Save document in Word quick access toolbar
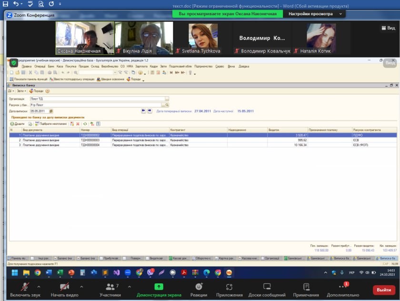The image size is (400, 301). [x=5, y=4]
